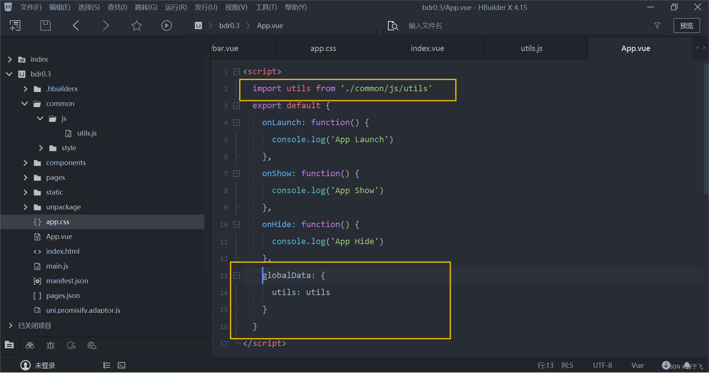Screen dimensions: 709x373
Task: Fold the onLaunch function at line 4
Action: (236, 123)
